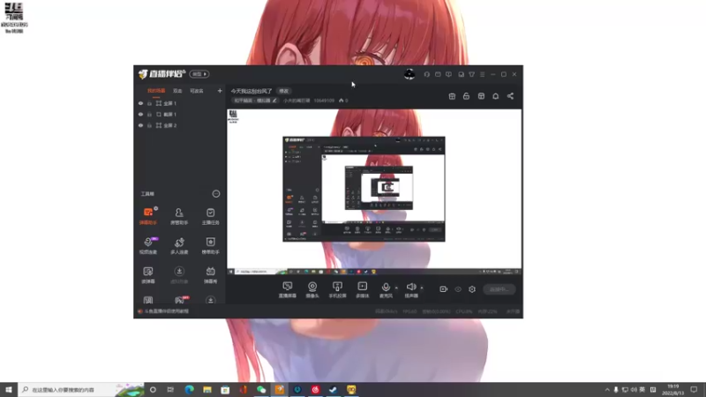Click the Windows taskbar search box
Viewport: 706px width, 397px height.
81,390
